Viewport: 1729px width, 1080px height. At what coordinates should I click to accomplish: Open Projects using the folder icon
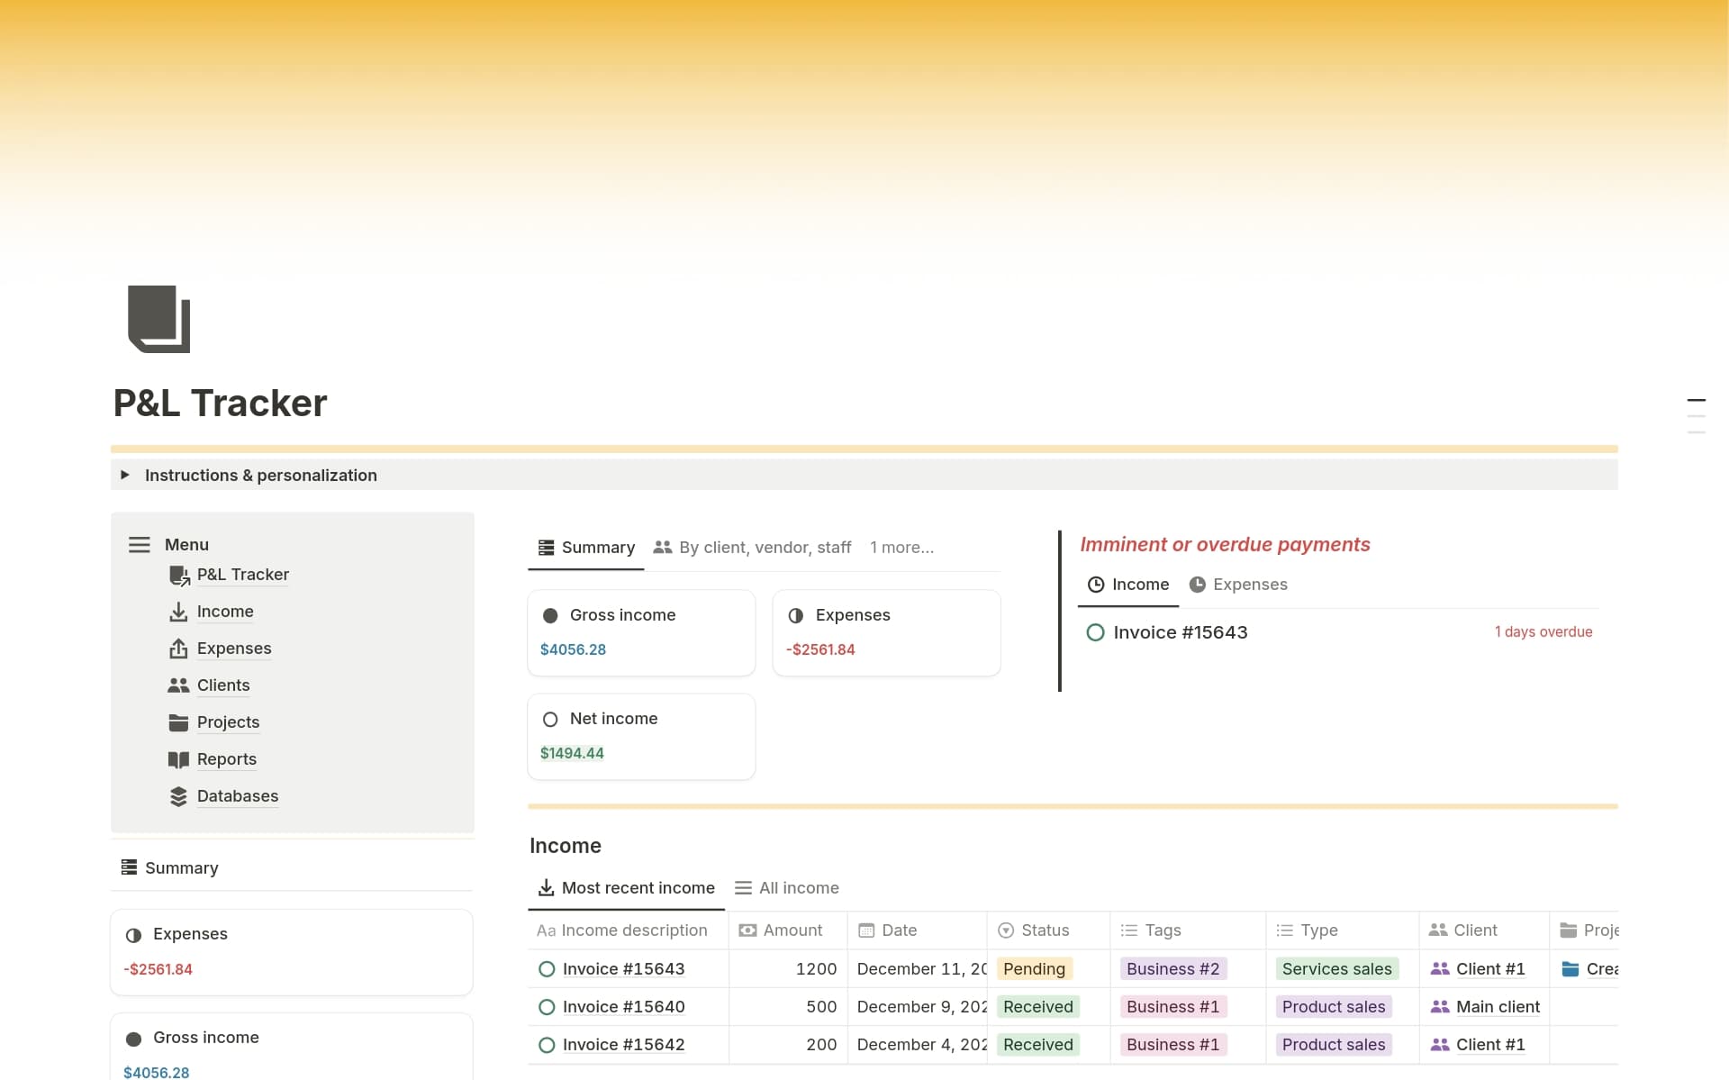tap(179, 722)
